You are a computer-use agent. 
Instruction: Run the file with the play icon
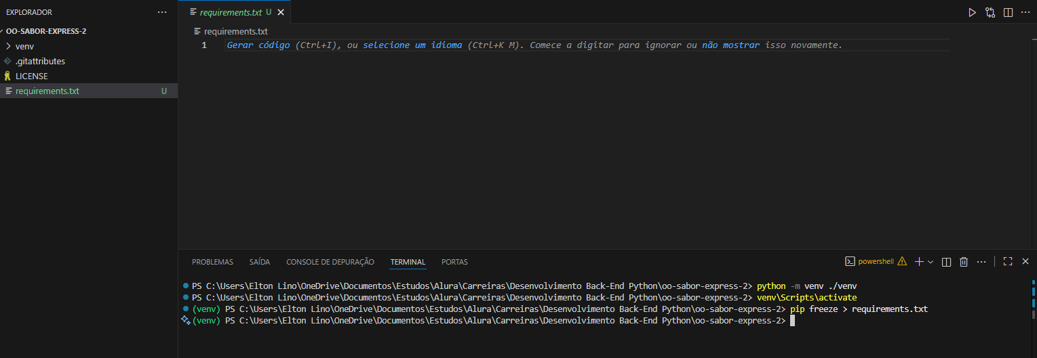click(972, 12)
